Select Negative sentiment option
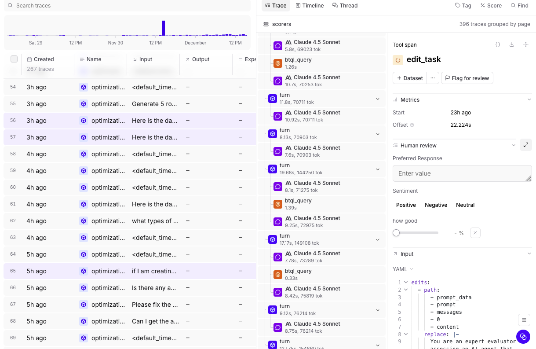 point(436,205)
